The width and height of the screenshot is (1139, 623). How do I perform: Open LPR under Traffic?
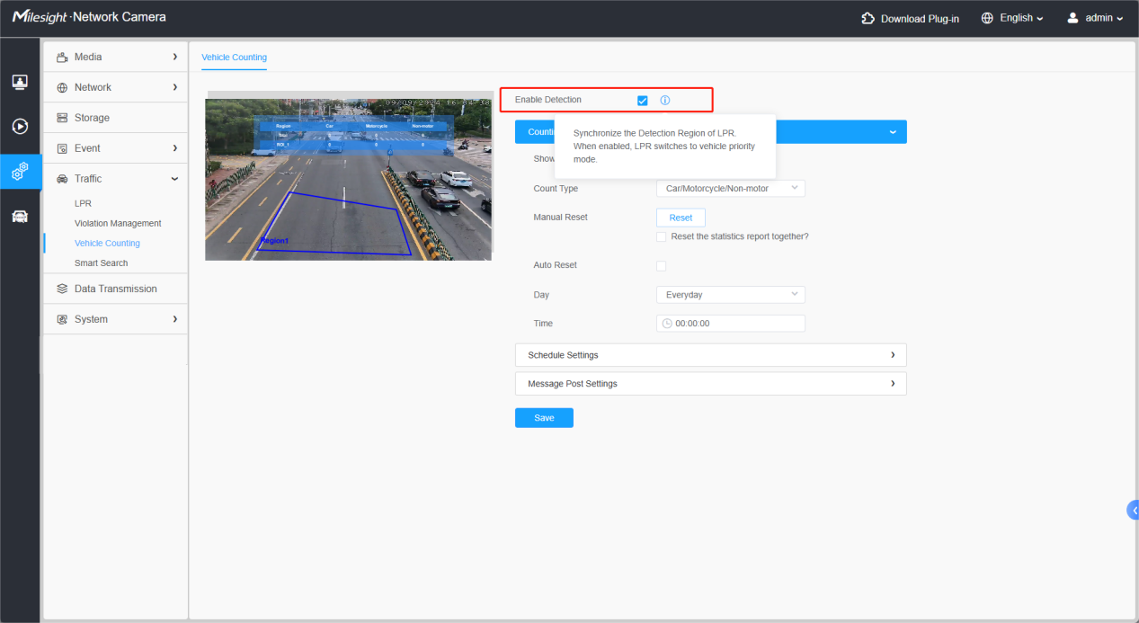coord(83,203)
